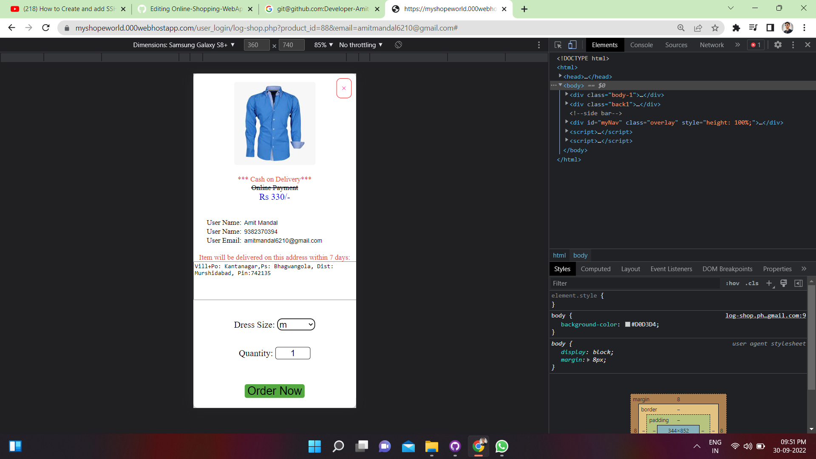Image resolution: width=816 pixels, height=459 pixels.
Task: Click the #D0D3D4 background-color swatch
Action: pyautogui.click(x=628, y=324)
